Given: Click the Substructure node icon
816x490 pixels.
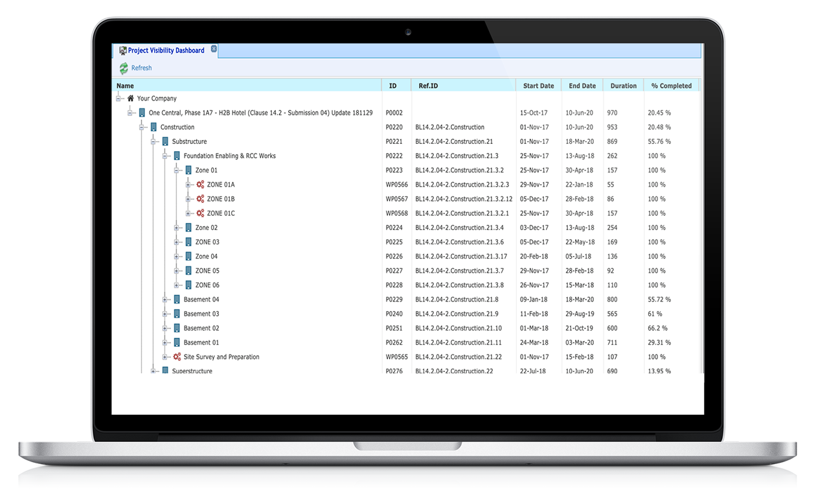Looking at the screenshot, I should point(165,141).
